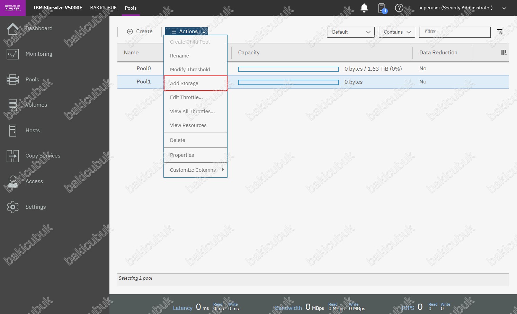The height and width of the screenshot is (314, 517).
Task: Click the Pools sidebar icon
Action: click(13, 80)
